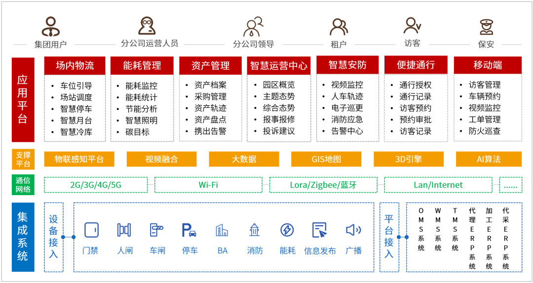
Task: Open the 便捷通行 module header
Action: 416,65
